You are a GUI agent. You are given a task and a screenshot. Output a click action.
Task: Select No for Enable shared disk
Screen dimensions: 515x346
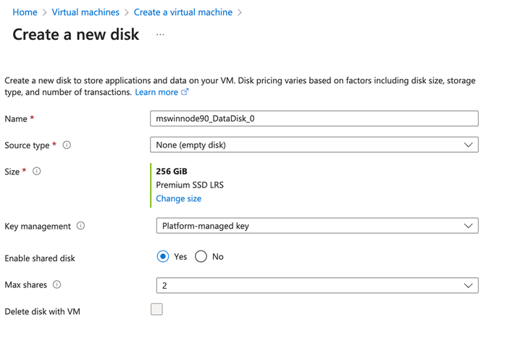(x=201, y=256)
